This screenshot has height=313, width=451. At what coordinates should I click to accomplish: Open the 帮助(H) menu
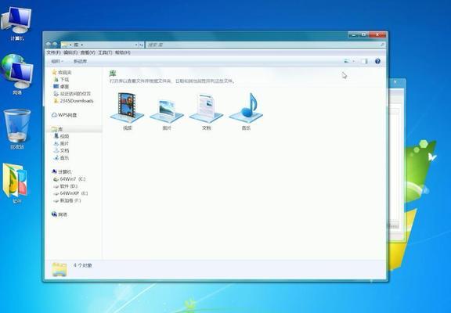123,53
